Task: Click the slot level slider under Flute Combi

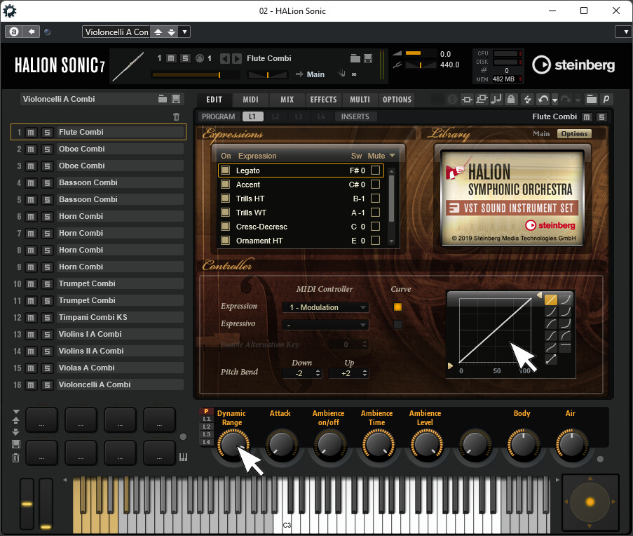Action: pos(196,75)
